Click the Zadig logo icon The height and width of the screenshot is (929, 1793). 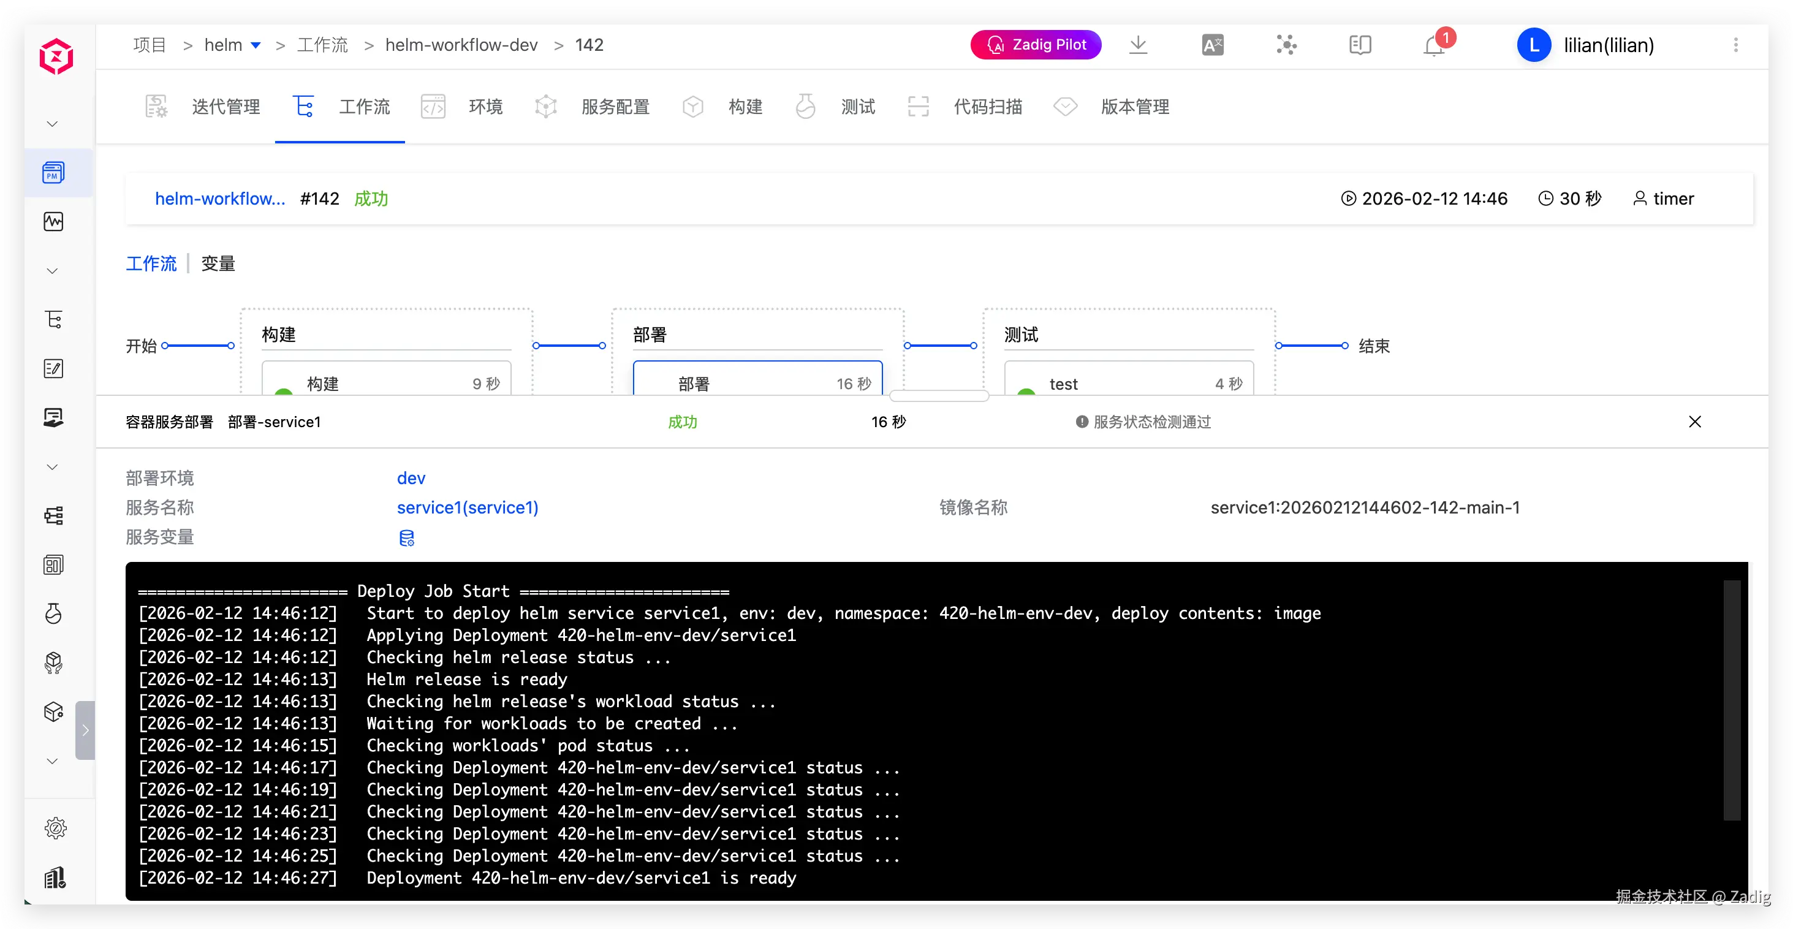tap(56, 56)
